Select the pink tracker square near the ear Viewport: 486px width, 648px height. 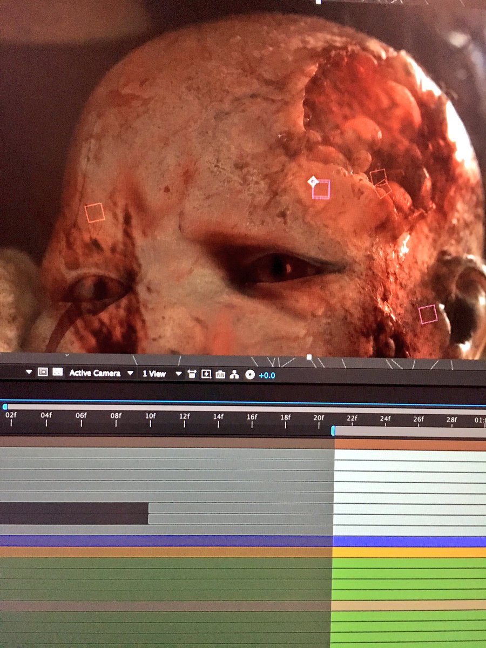pos(428,314)
